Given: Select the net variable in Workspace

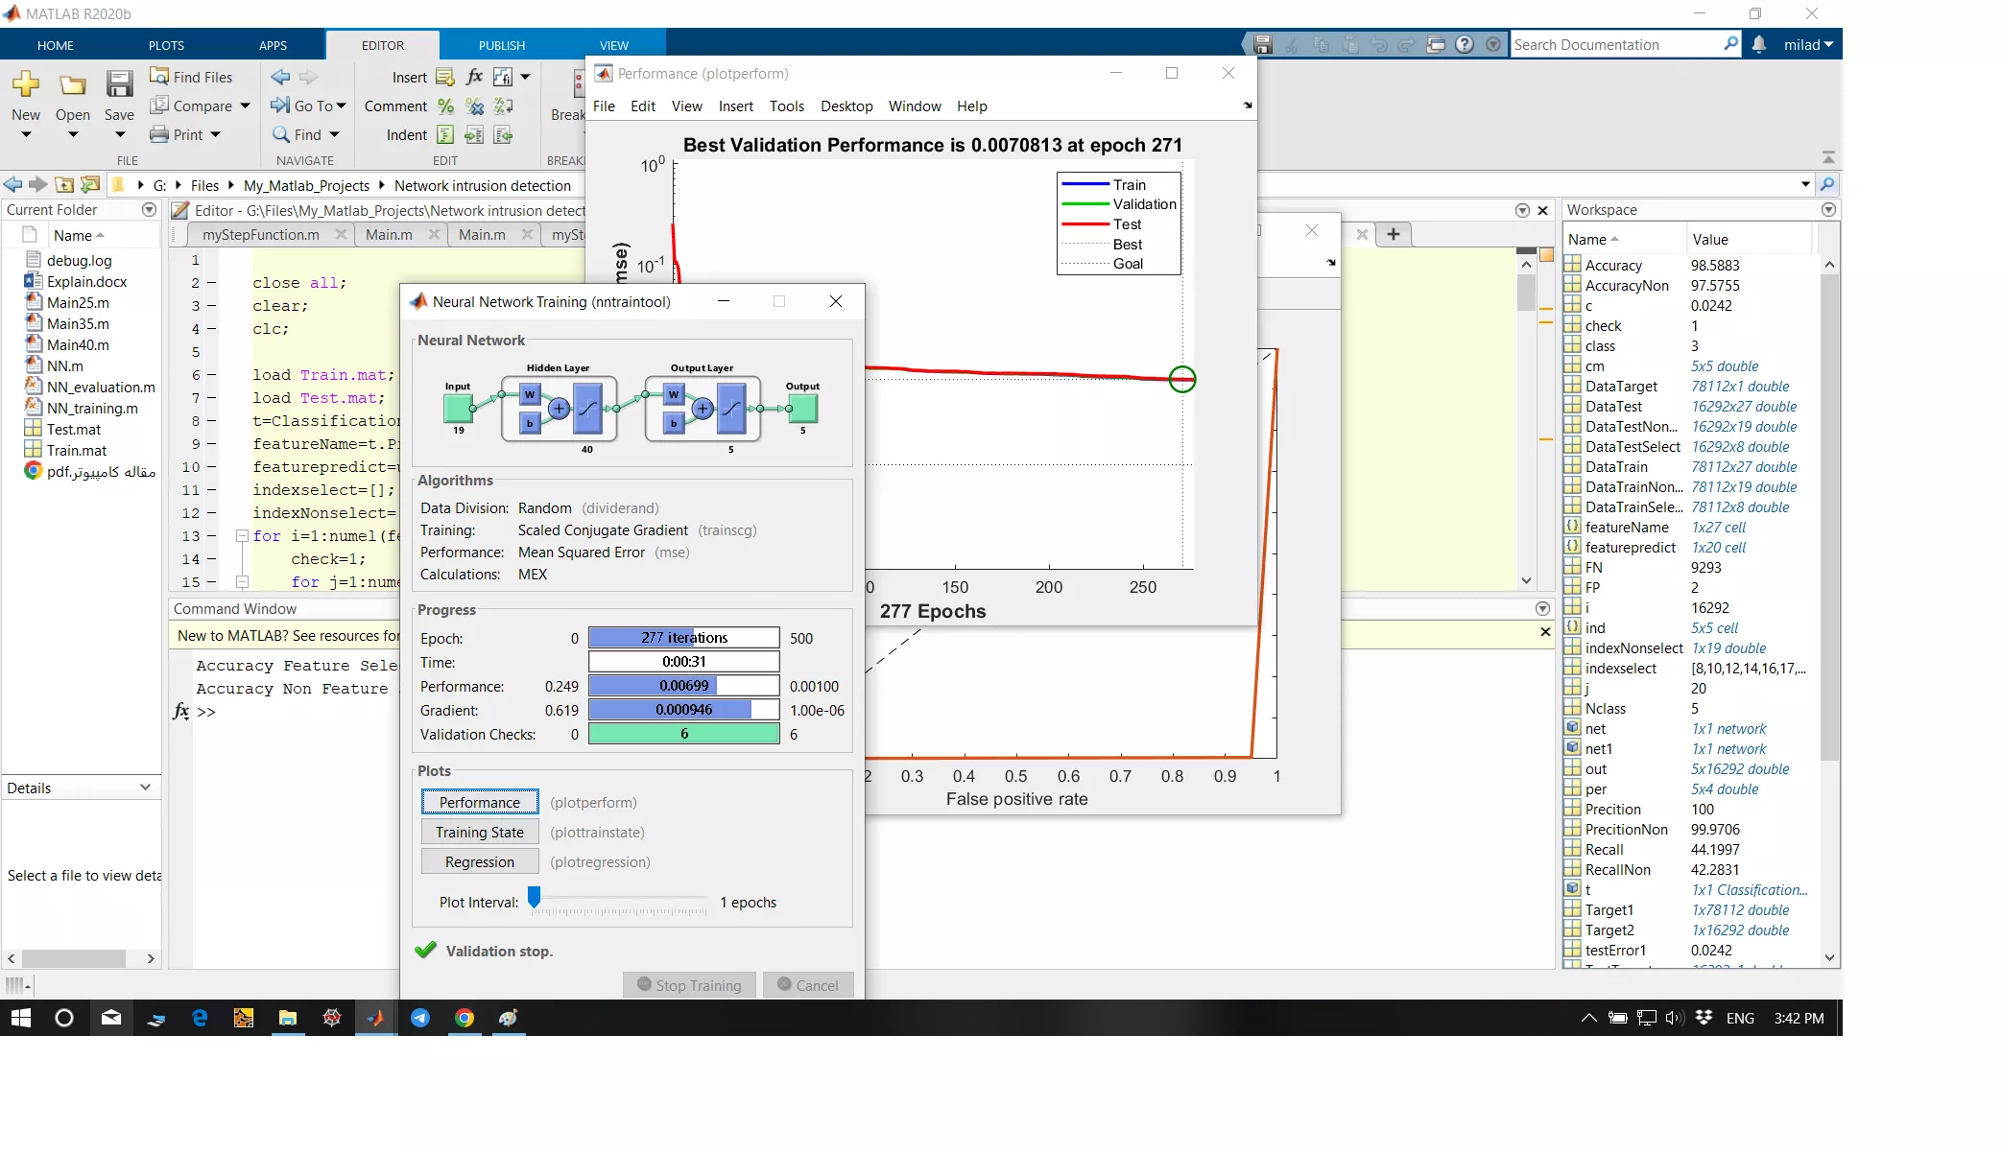Looking at the screenshot, I should [x=1595, y=729].
